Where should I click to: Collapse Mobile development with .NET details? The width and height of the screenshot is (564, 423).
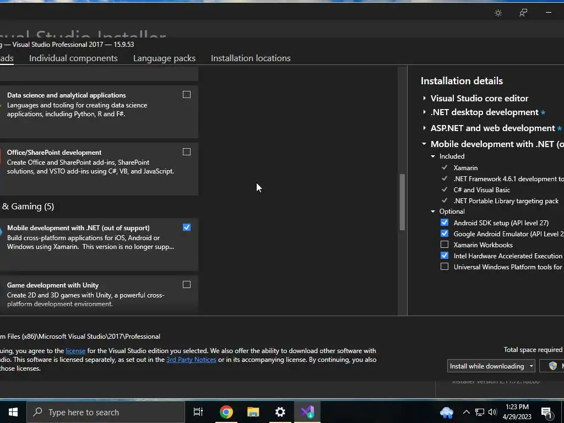(425, 144)
